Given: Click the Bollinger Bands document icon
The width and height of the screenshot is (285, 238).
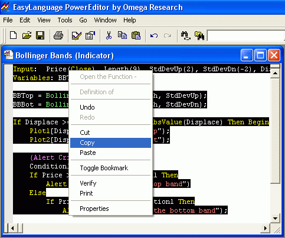Looking at the screenshot, I should [9, 55].
